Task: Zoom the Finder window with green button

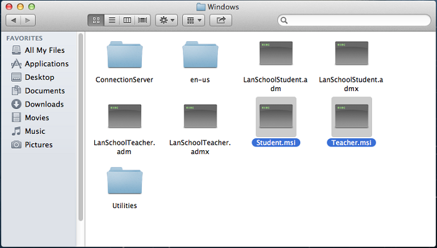Action: 32,7
